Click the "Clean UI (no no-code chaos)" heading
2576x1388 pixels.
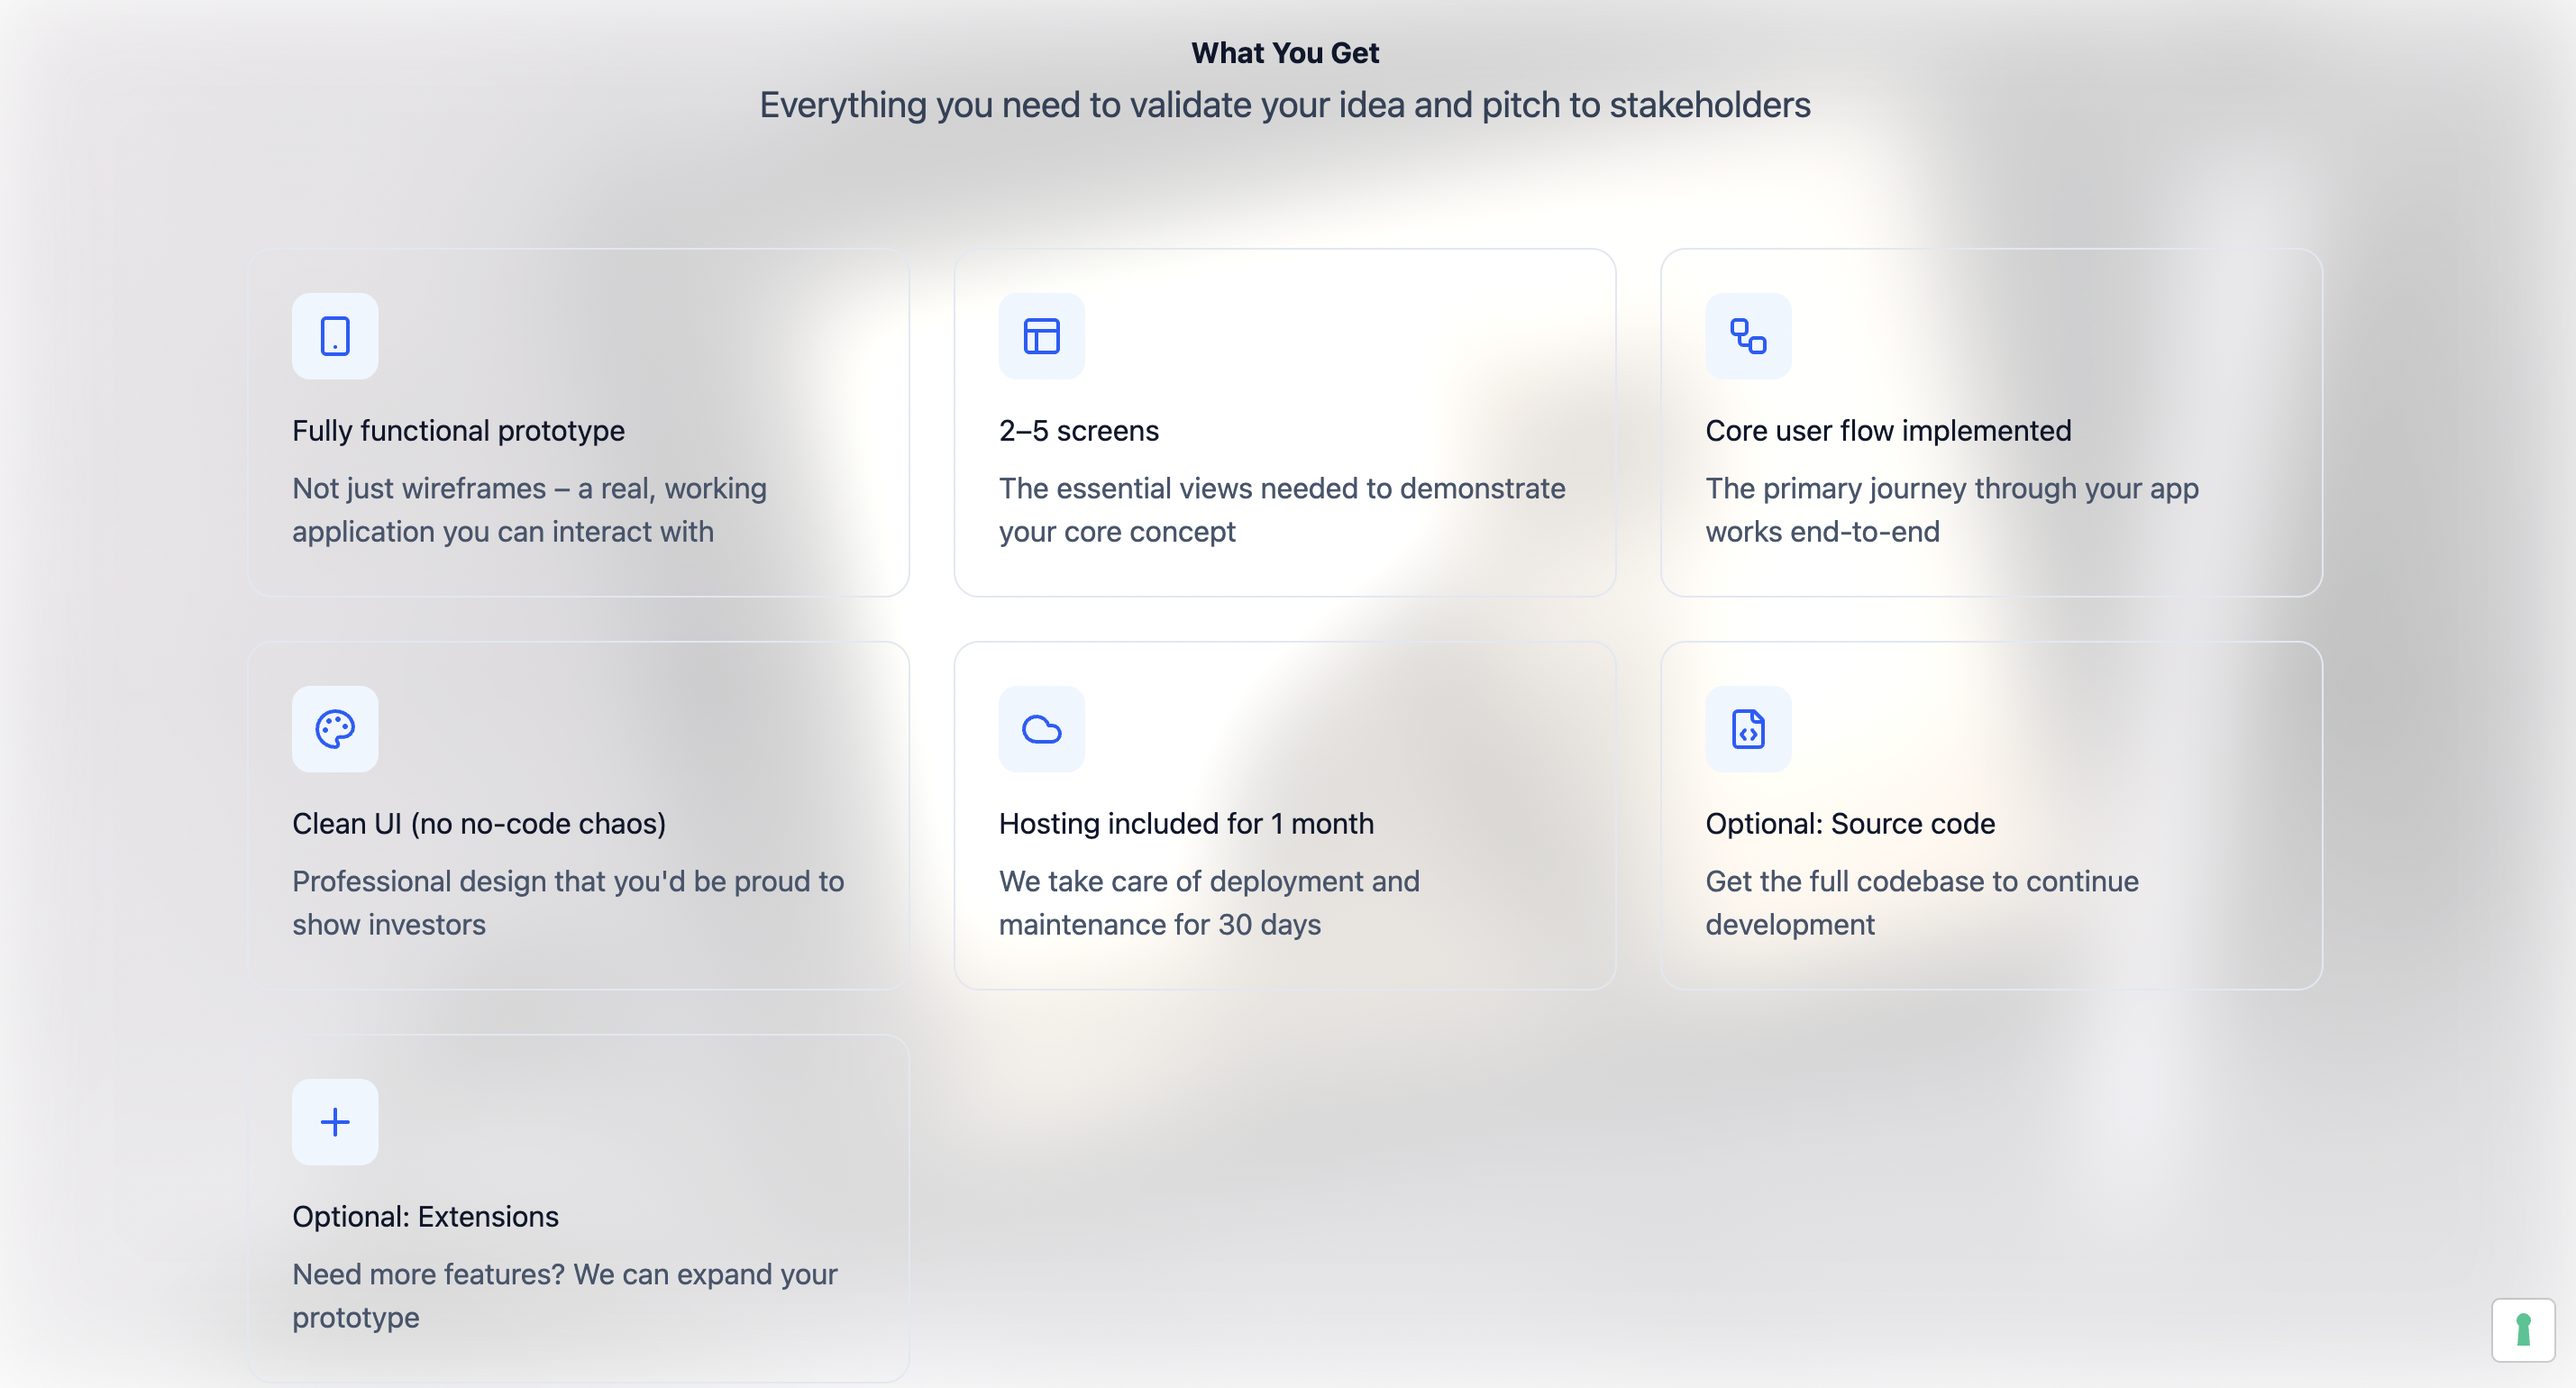pyautogui.click(x=479, y=823)
